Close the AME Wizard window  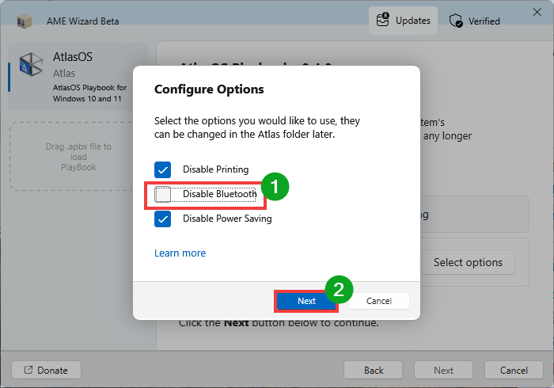[537, 12]
